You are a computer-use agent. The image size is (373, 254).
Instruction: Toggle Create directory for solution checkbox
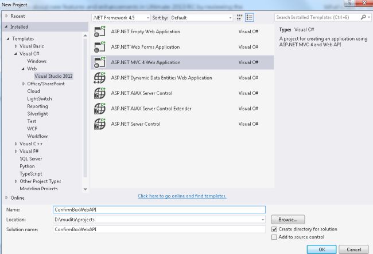[x=274, y=229]
